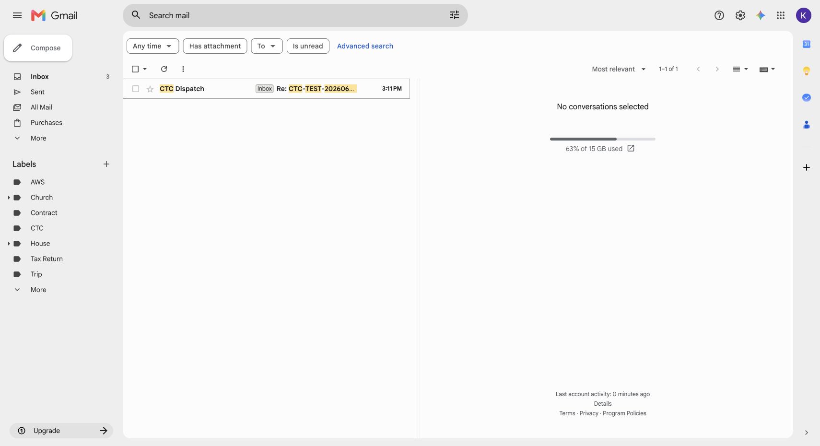Open the account avatar K
This screenshot has height=446, width=820.
804,15
